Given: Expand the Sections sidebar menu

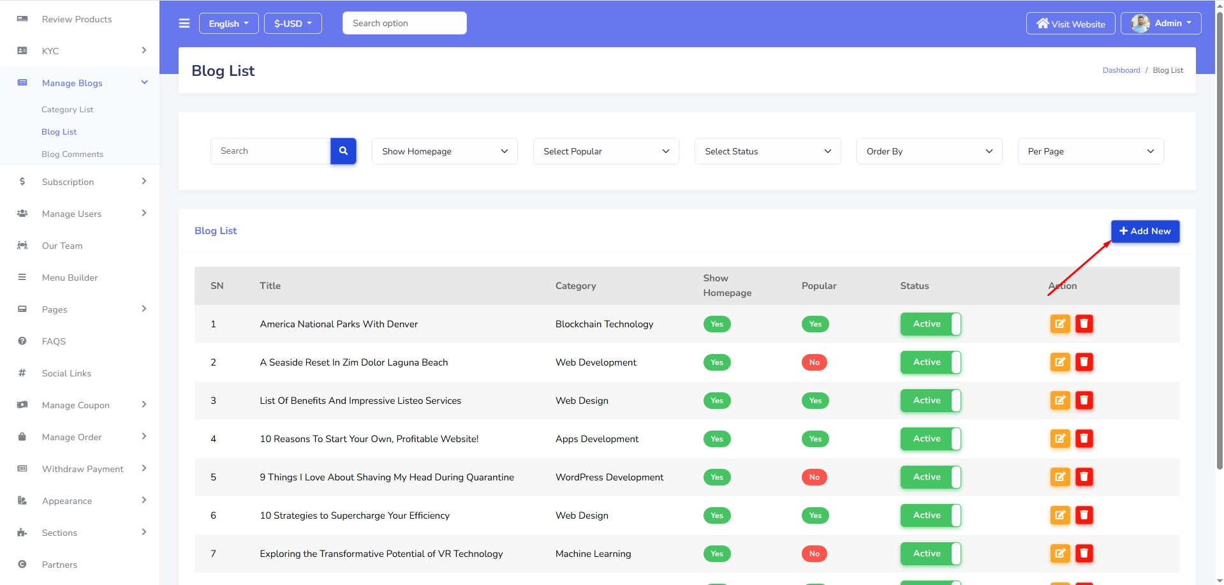Looking at the screenshot, I should tap(80, 533).
